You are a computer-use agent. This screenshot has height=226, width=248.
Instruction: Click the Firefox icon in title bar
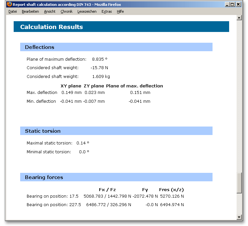pos(9,5)
